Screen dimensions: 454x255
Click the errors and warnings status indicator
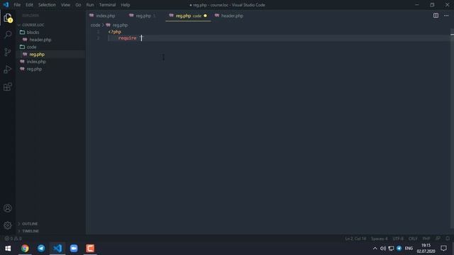(x=13, y=239)
